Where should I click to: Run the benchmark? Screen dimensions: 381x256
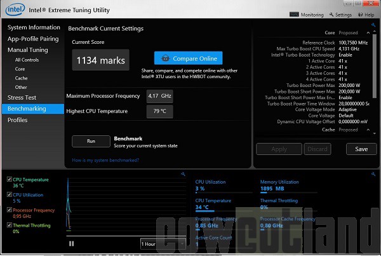pyautogui.click(x=91, y=141)
